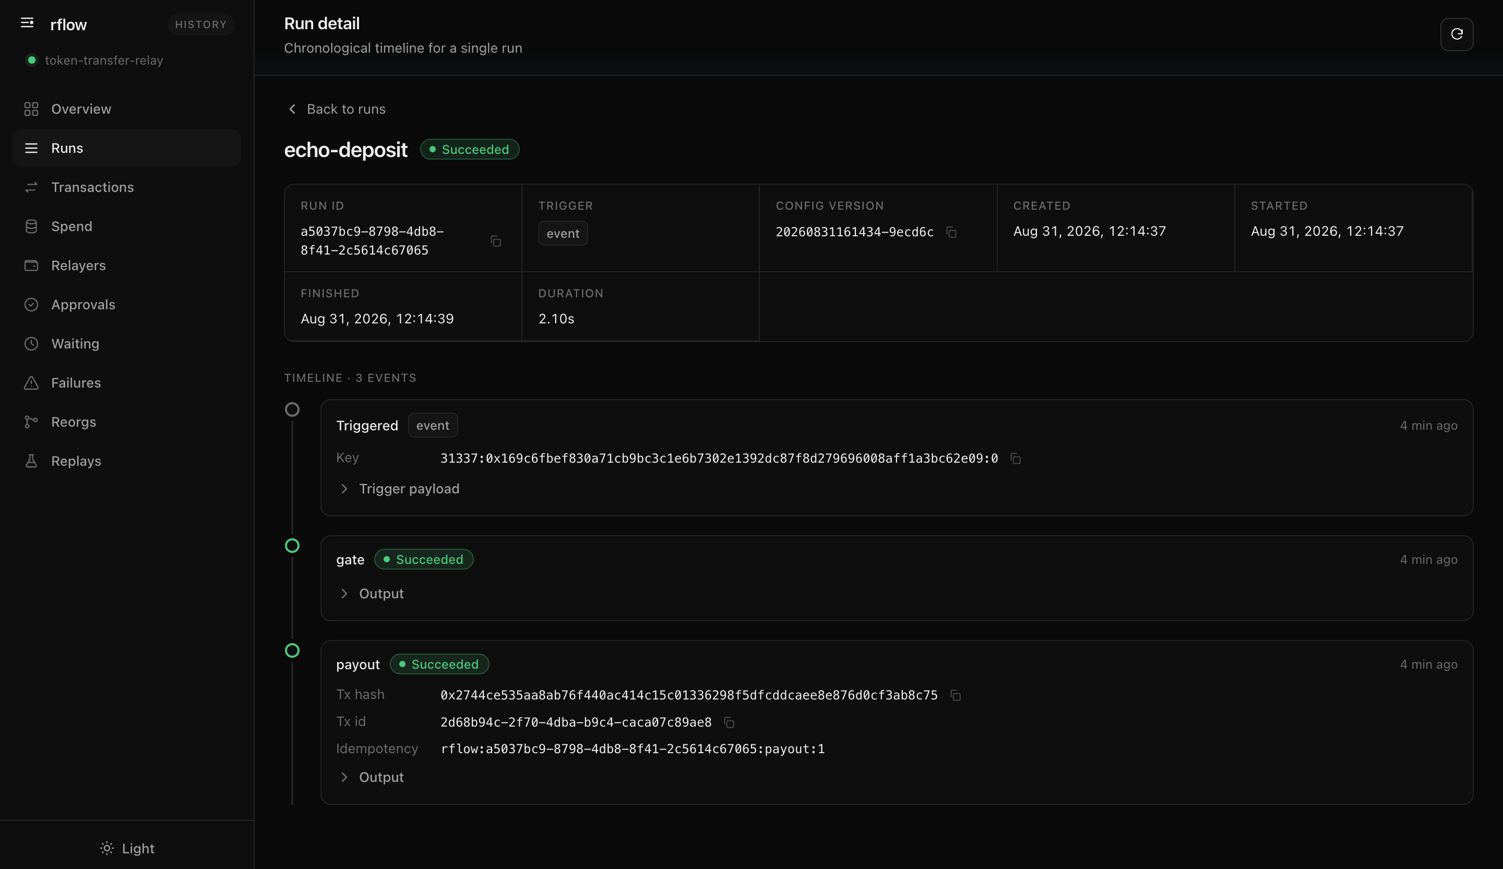Open Replays via its flask icon
1503x869 pixels.
tap(31, 461)
